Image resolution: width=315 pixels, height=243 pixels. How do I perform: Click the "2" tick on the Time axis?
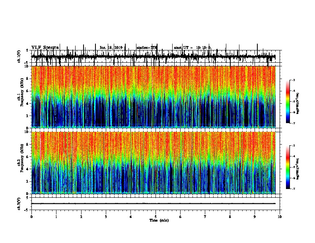coord(81,217)
